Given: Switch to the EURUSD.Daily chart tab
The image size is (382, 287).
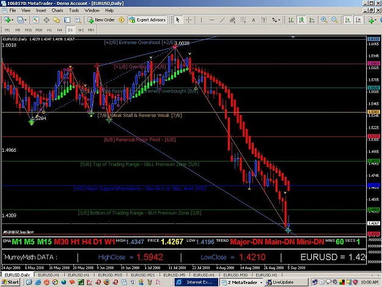Looking at the screenshot, I should click(x=17, y=275).
